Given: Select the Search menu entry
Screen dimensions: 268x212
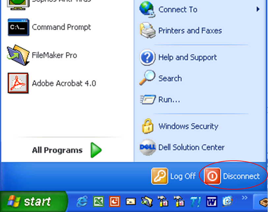Looking at the screenshot, I should [161, 78].
